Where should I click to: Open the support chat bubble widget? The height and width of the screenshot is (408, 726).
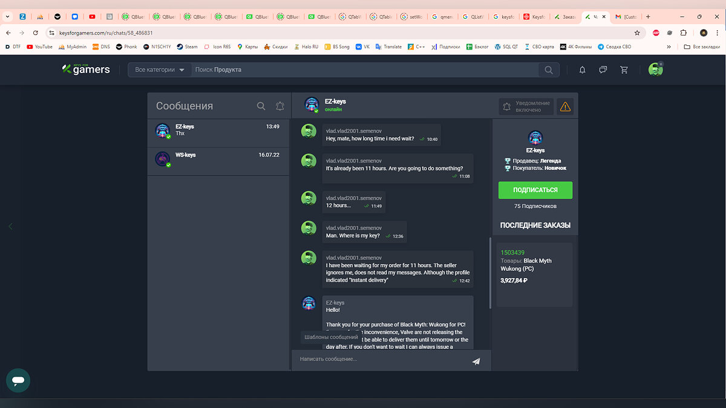(18, 381)
